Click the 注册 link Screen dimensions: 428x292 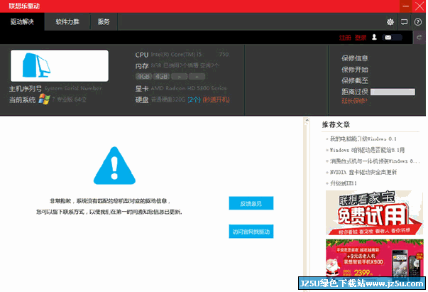coord(345,38)
